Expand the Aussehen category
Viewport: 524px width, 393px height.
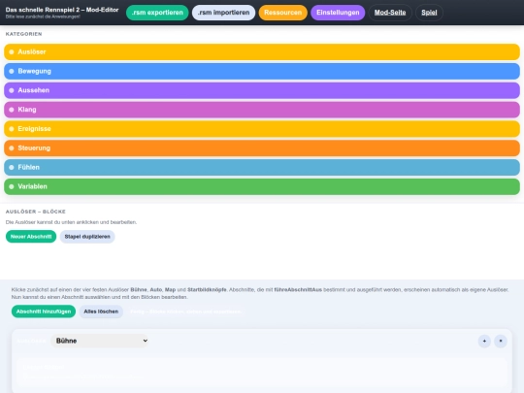pyautogui.click(x=262, y=90)
